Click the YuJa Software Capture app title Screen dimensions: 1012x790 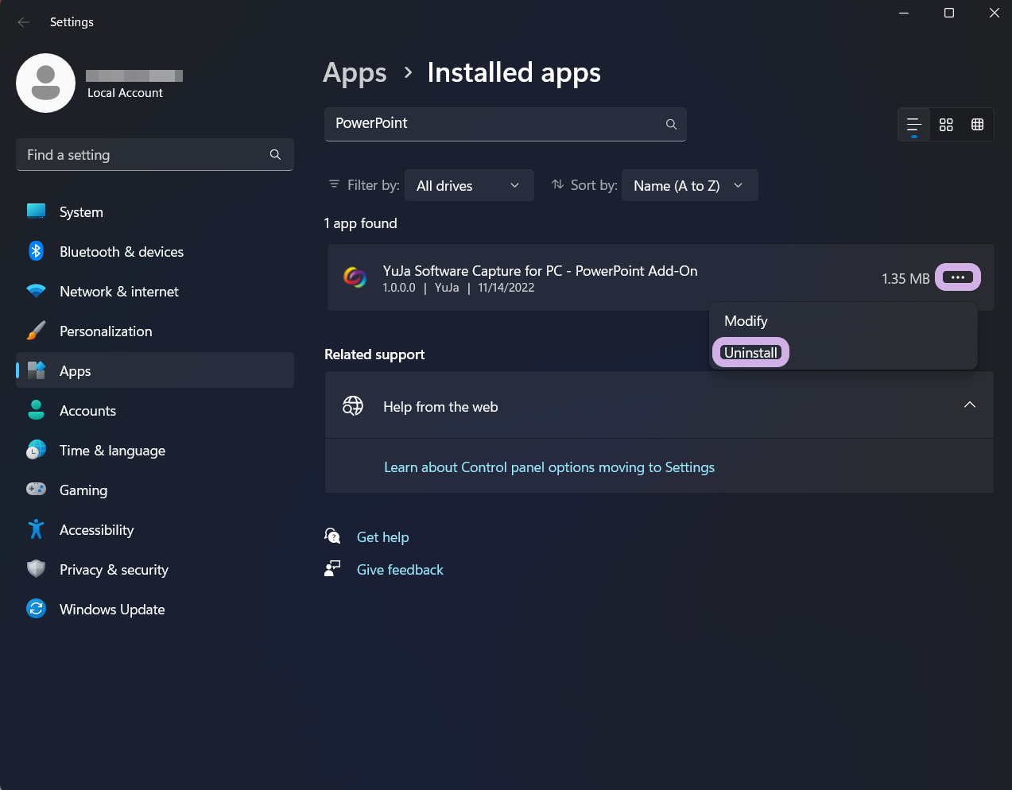pos(540,271)
